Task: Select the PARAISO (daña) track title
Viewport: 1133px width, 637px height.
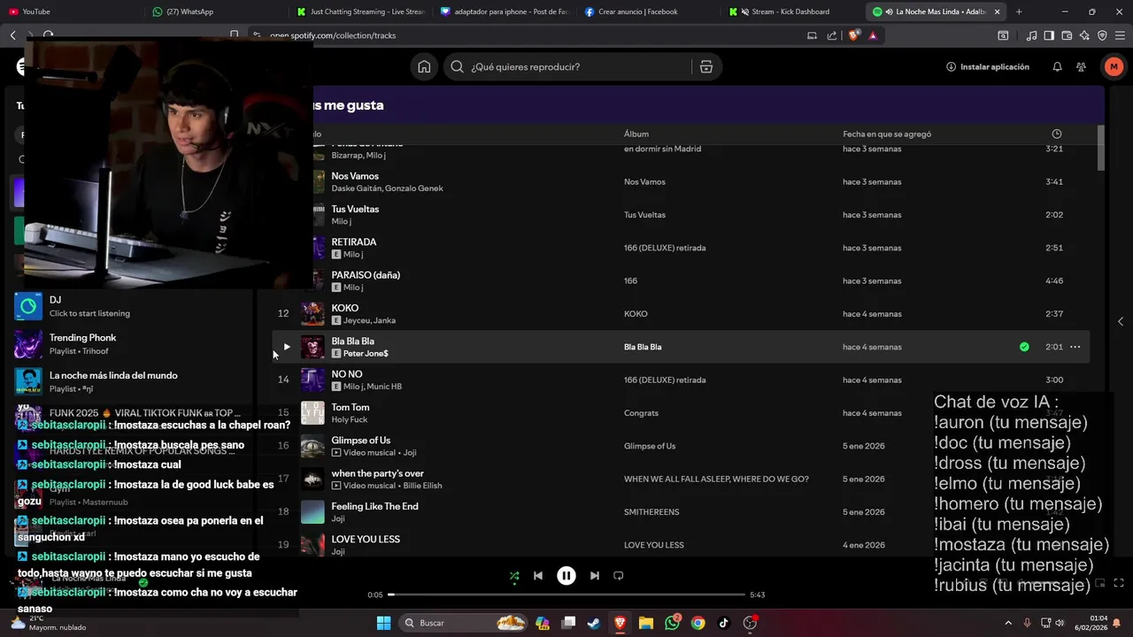Action: (366, 275)
